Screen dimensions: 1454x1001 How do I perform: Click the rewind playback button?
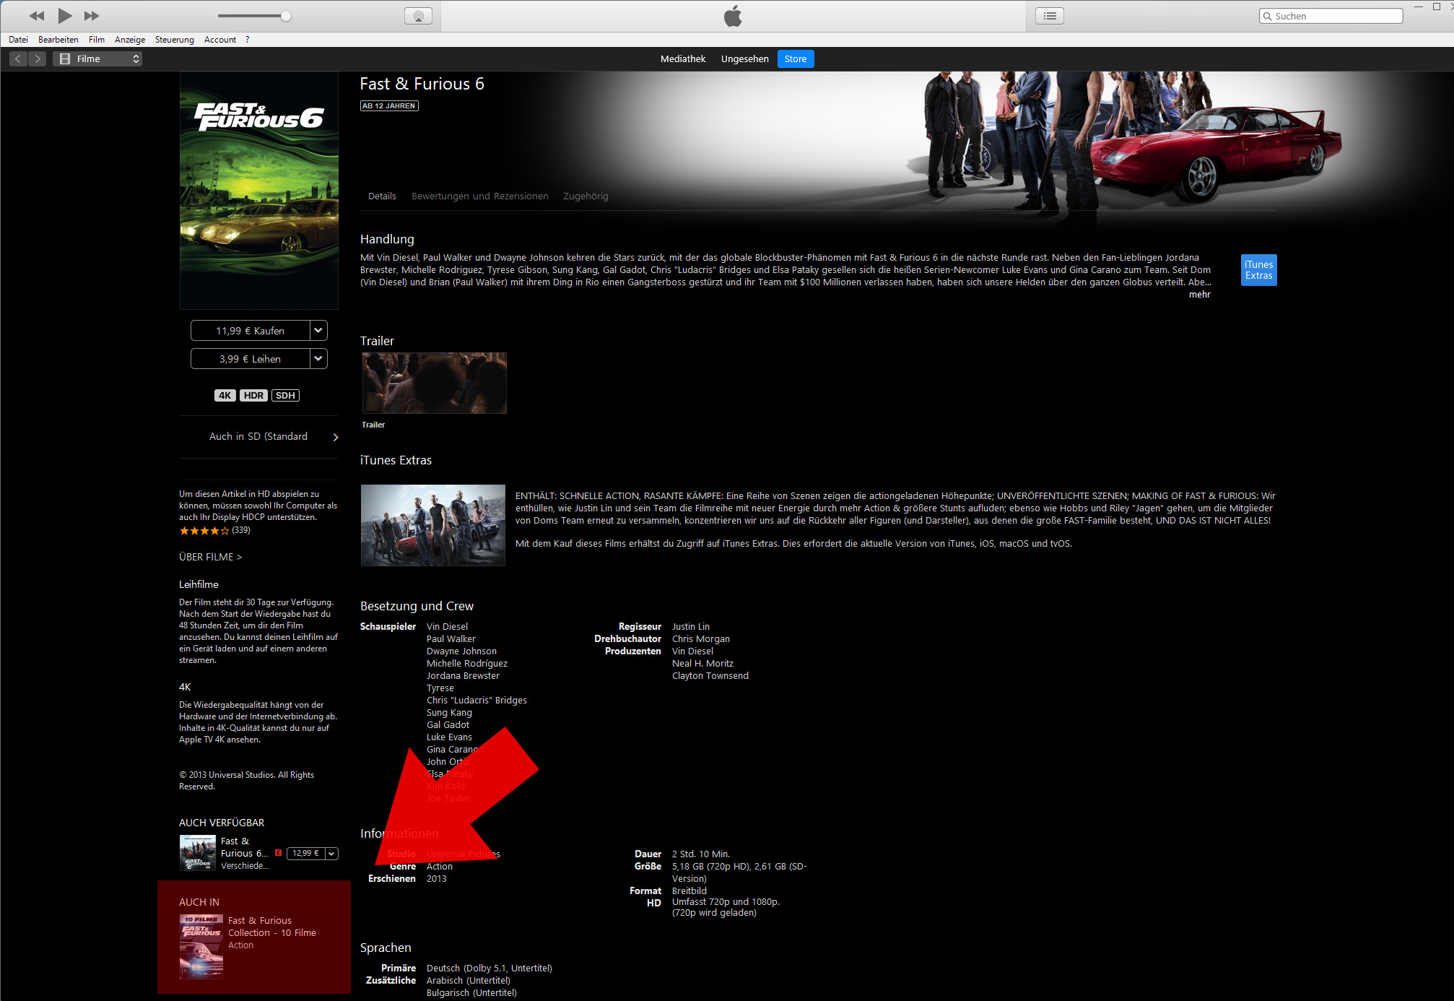pyautogui.click(x=36, y=16)
